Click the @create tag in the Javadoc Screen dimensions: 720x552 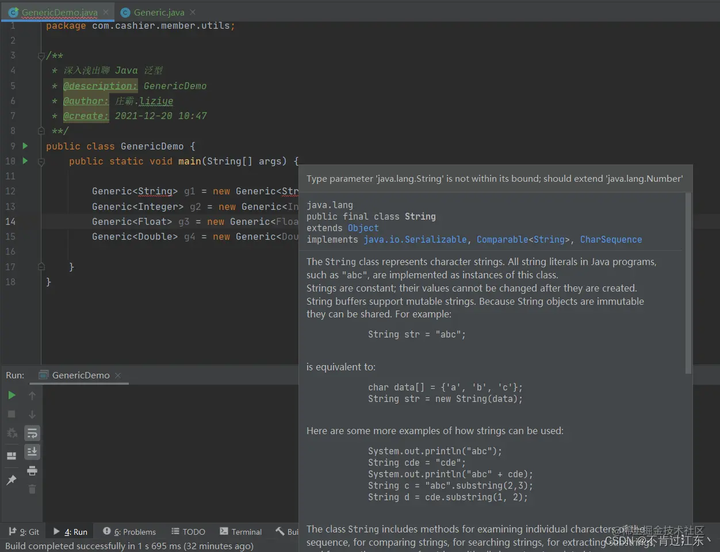tap(86, 116)
